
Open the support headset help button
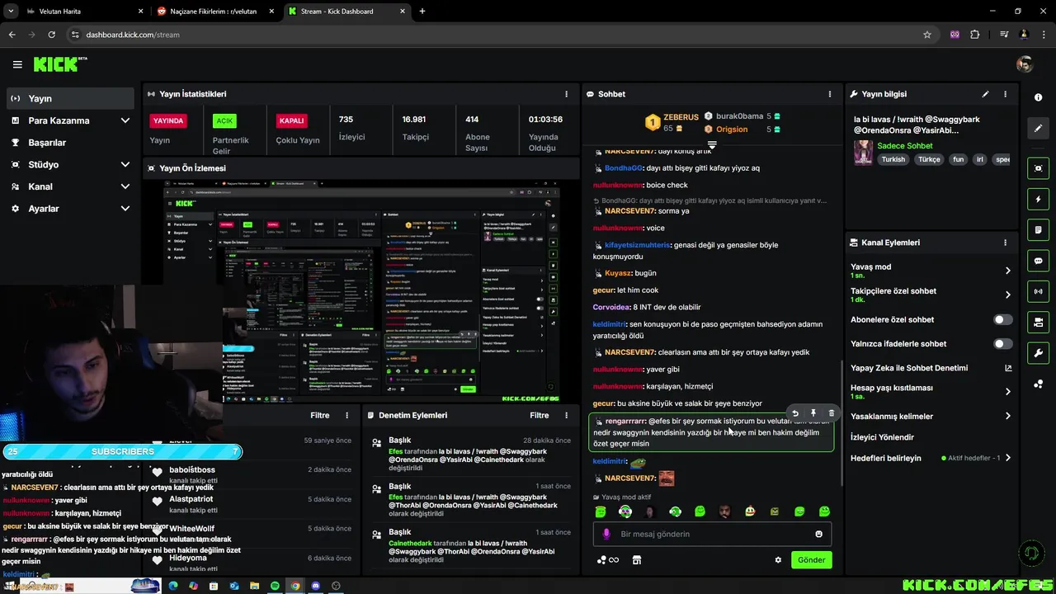coord(1030,553)
